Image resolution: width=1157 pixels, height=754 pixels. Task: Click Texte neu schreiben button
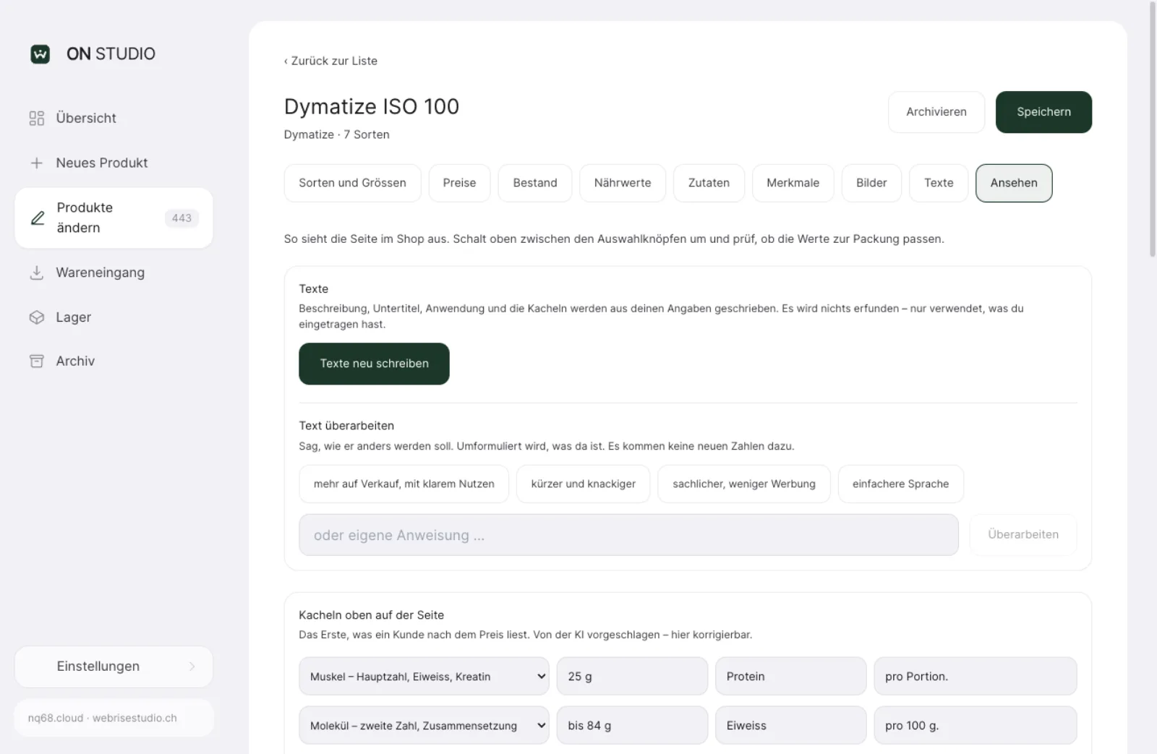coord(374,364)
